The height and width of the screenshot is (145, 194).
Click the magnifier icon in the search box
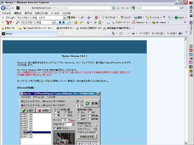[182, 8]
